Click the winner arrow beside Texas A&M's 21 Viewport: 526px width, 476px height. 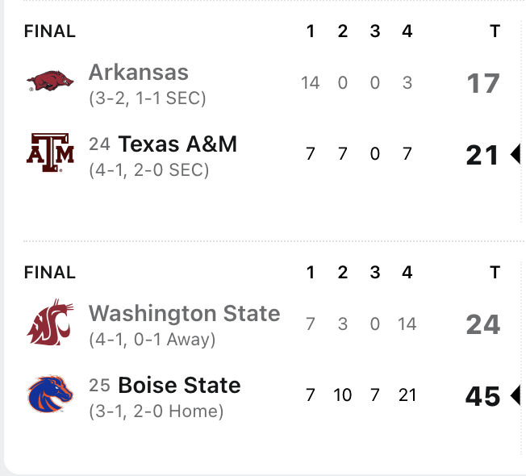point(515,154)
